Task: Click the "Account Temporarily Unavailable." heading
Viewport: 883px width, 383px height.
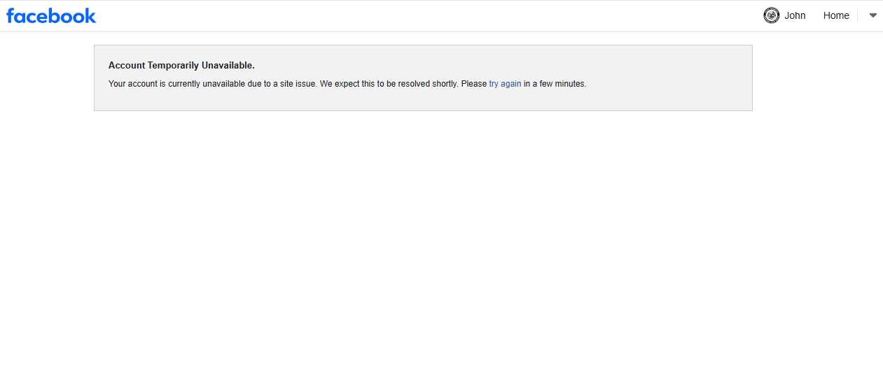Action: (x=181, y=66)
